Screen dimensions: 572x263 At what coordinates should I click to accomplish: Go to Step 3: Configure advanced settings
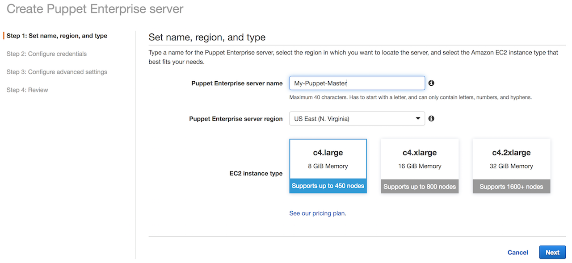point(57,72)
